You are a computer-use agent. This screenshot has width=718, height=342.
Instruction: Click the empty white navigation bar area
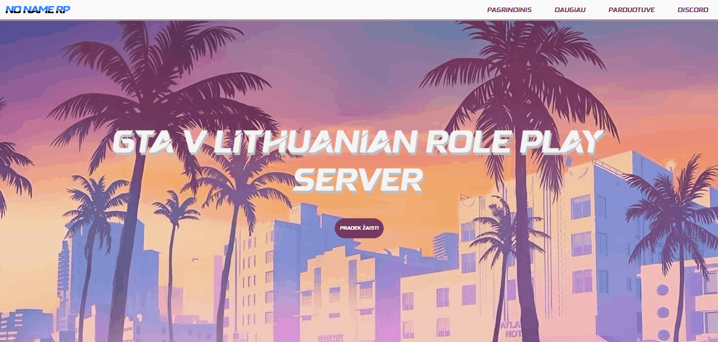coord(264,10)
